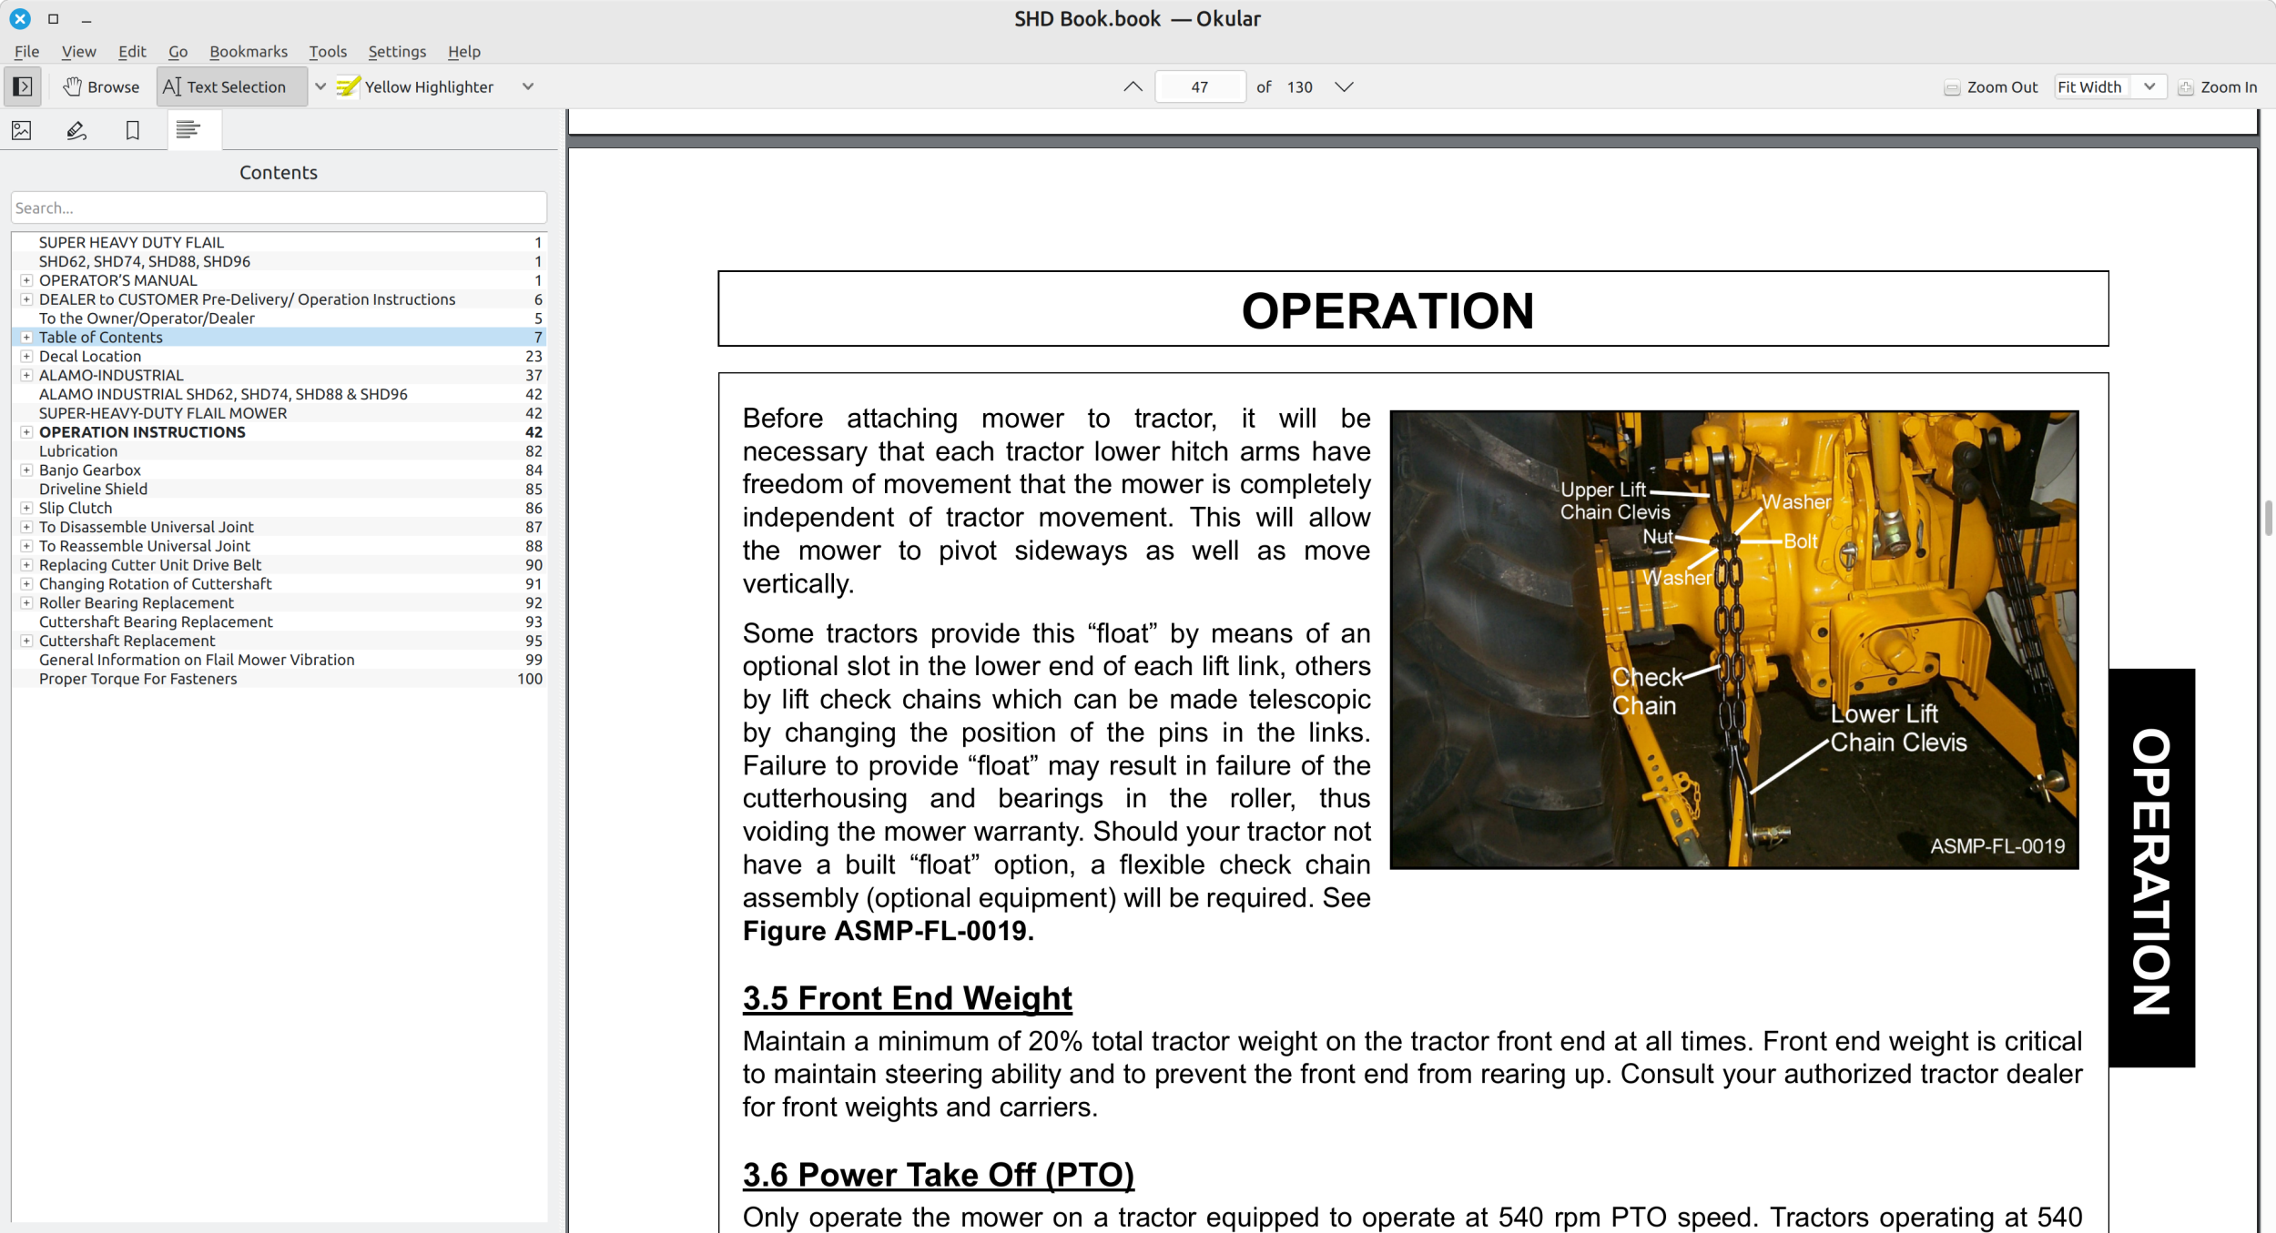
Task: Click the contents Search field
Action: (x=279, y=207)
